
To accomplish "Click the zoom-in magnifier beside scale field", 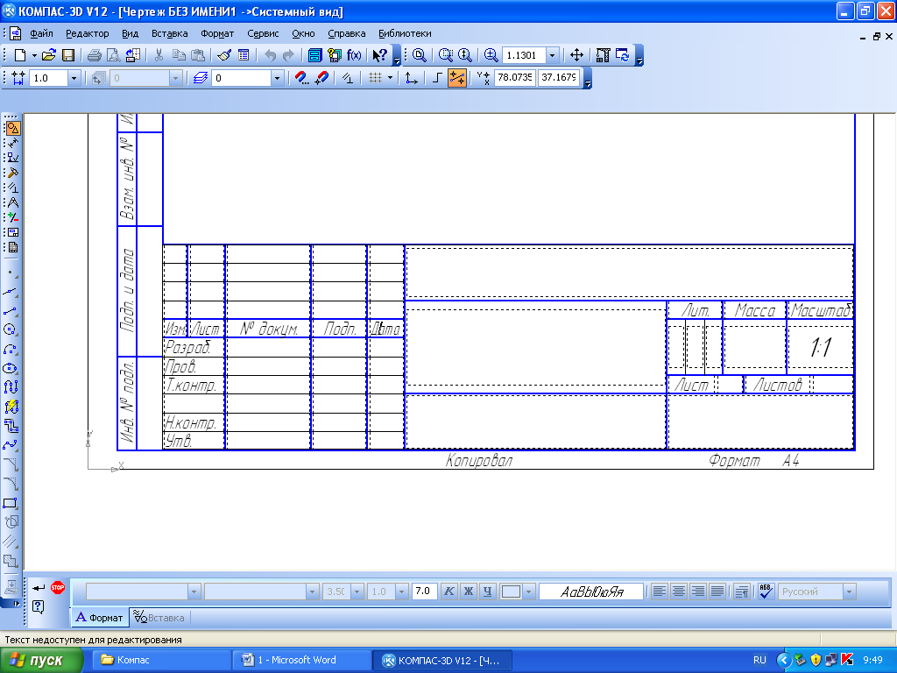I will coord(491,55).
